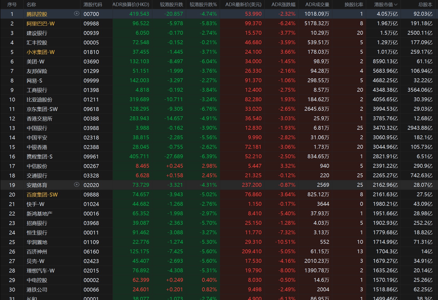This screenshot has width=438, height=300.
Task: Click the 序号 column header
Action: 12,5
